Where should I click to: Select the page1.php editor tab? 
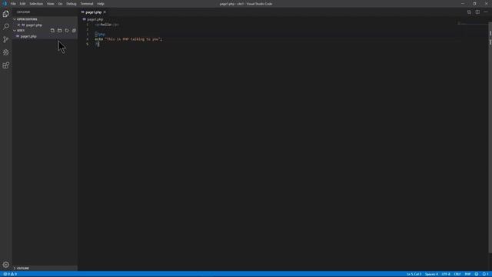[93, 12]
